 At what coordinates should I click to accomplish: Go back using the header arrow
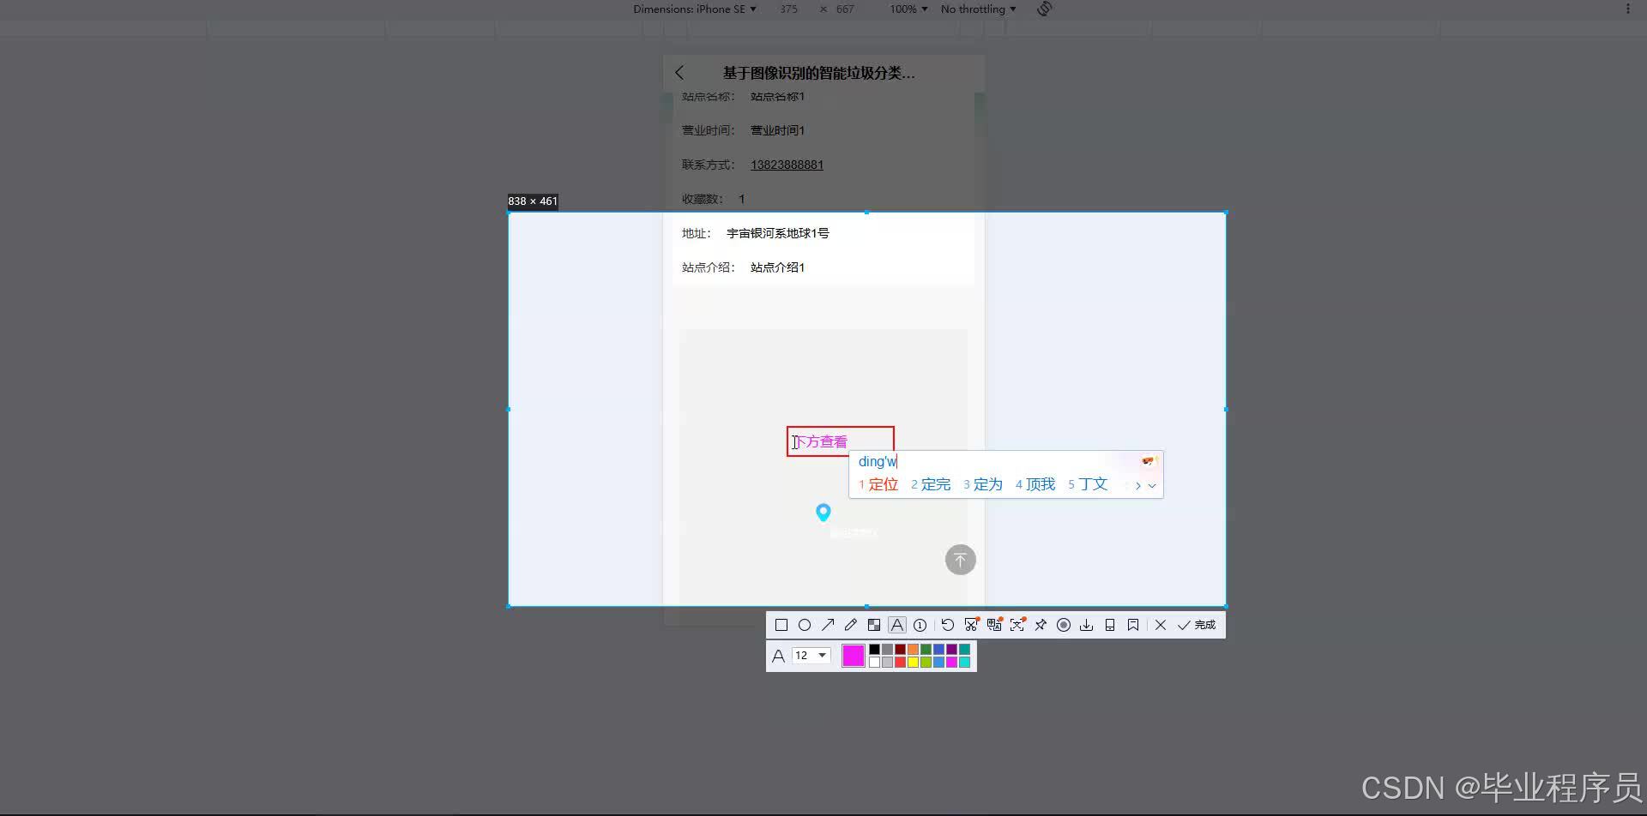pyautogui.click(x=679, y=73)
